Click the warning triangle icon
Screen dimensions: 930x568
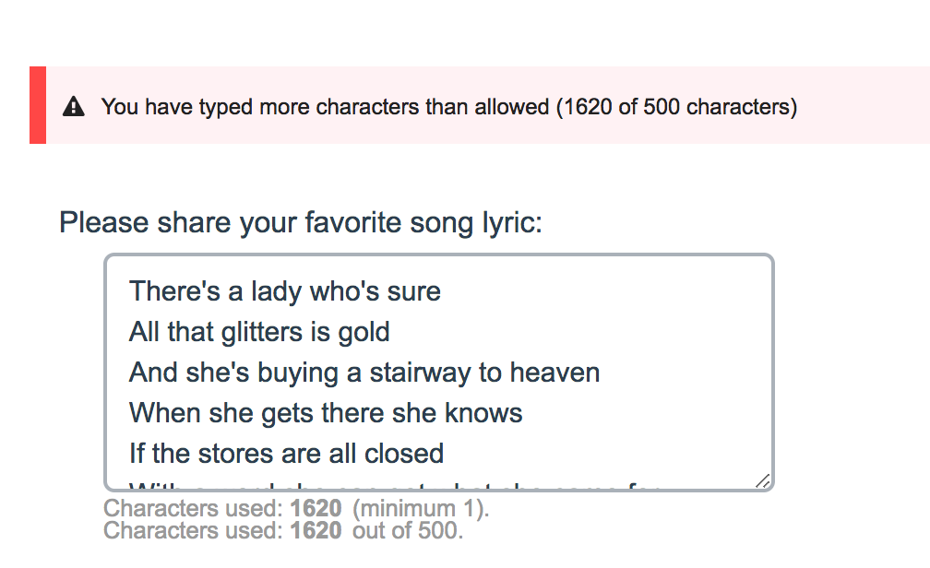pyautogui.click(x=74, y=107)
